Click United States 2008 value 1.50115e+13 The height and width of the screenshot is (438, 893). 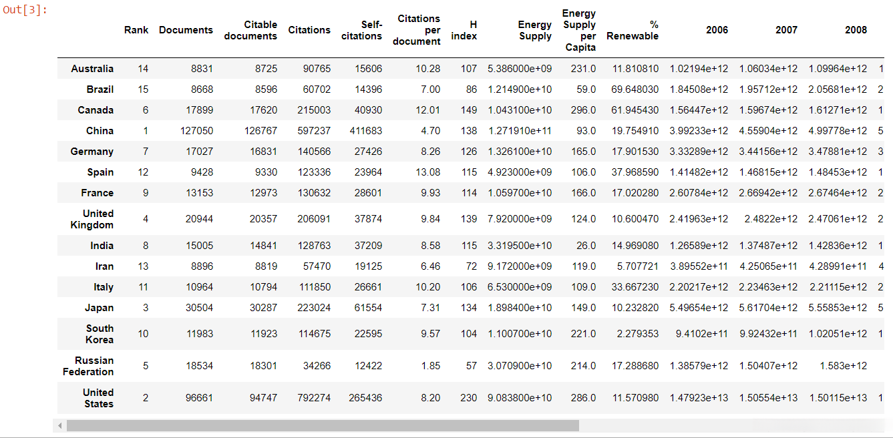click(838, 398)
